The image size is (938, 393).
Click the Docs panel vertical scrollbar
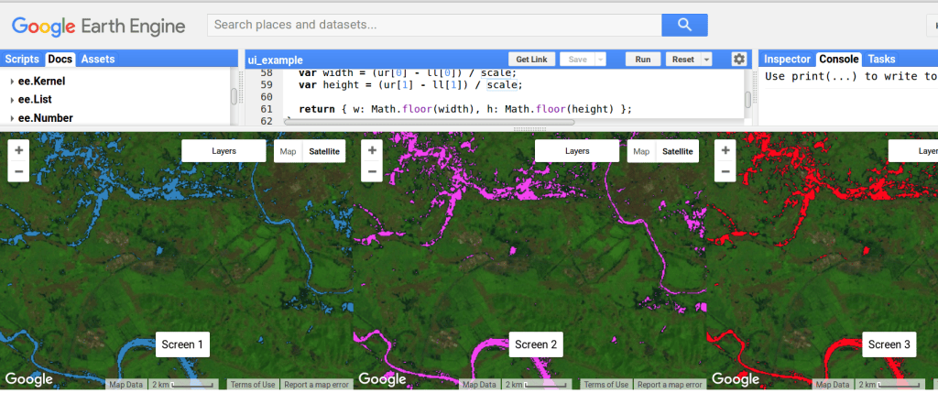(234, 95)
